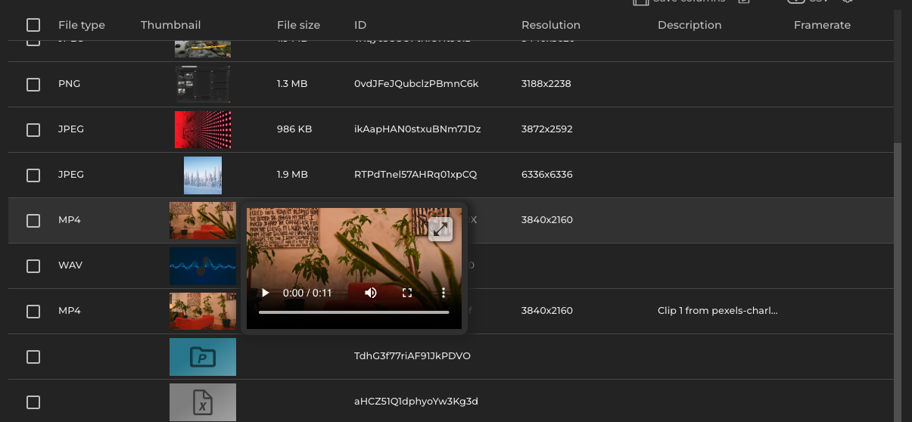The width and height of the screenshot is (912, 422).
Task: Click the 3872x2592 resolution cell
Action: point(547,129)
